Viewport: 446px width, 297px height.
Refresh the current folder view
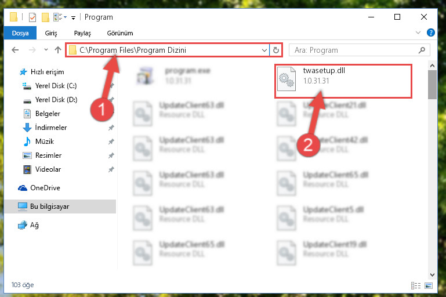click(x=276, y=50)
